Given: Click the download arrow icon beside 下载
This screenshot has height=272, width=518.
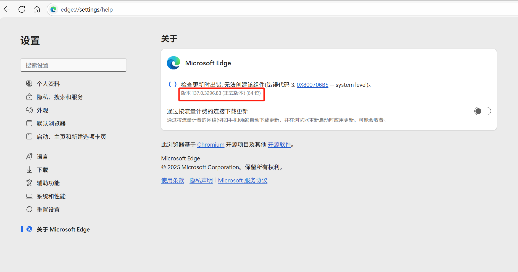Looking at the screenshot, I should point(29,169).
